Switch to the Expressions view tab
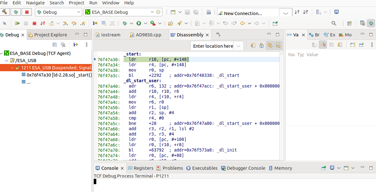Viewport: 376px width, 192px height. coord(329,35)
